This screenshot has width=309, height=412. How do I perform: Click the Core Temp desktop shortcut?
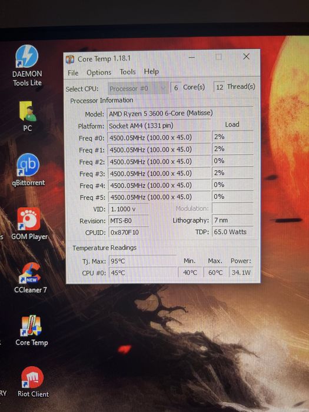[x=31, y=331]
